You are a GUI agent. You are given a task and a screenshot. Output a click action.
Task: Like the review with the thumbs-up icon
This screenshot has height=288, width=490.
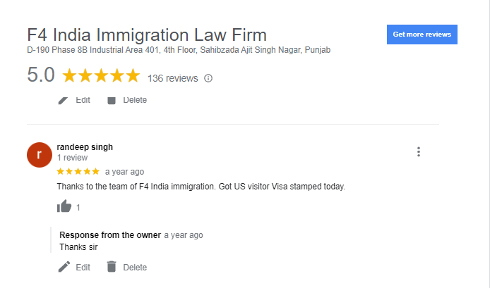[x=64, y=206]
